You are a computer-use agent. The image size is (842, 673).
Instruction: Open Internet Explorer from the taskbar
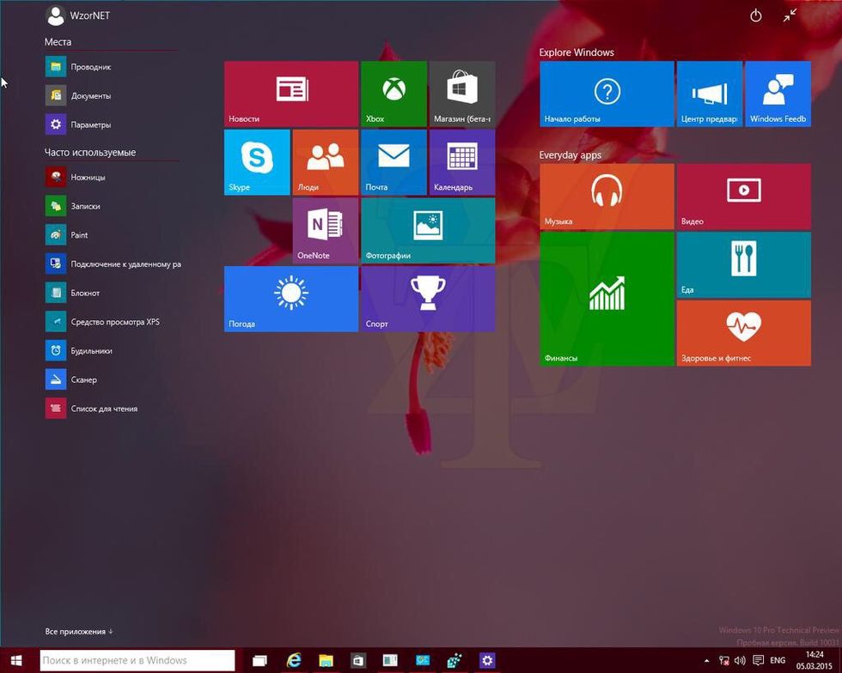tap(294, 661)
